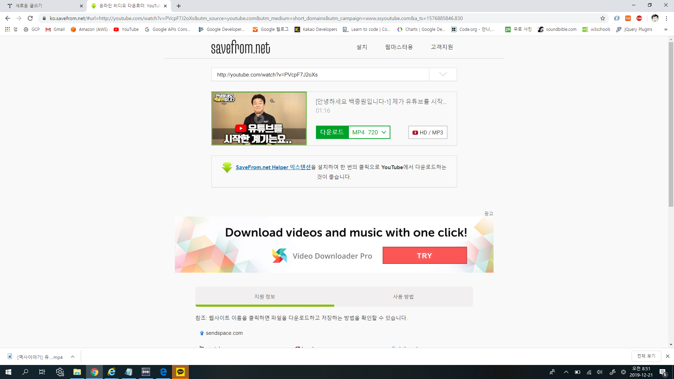Expand the MP4 720 format dropdown
Image resolution: width=674 pixels, height=379 pixels.
pos(369,132)
